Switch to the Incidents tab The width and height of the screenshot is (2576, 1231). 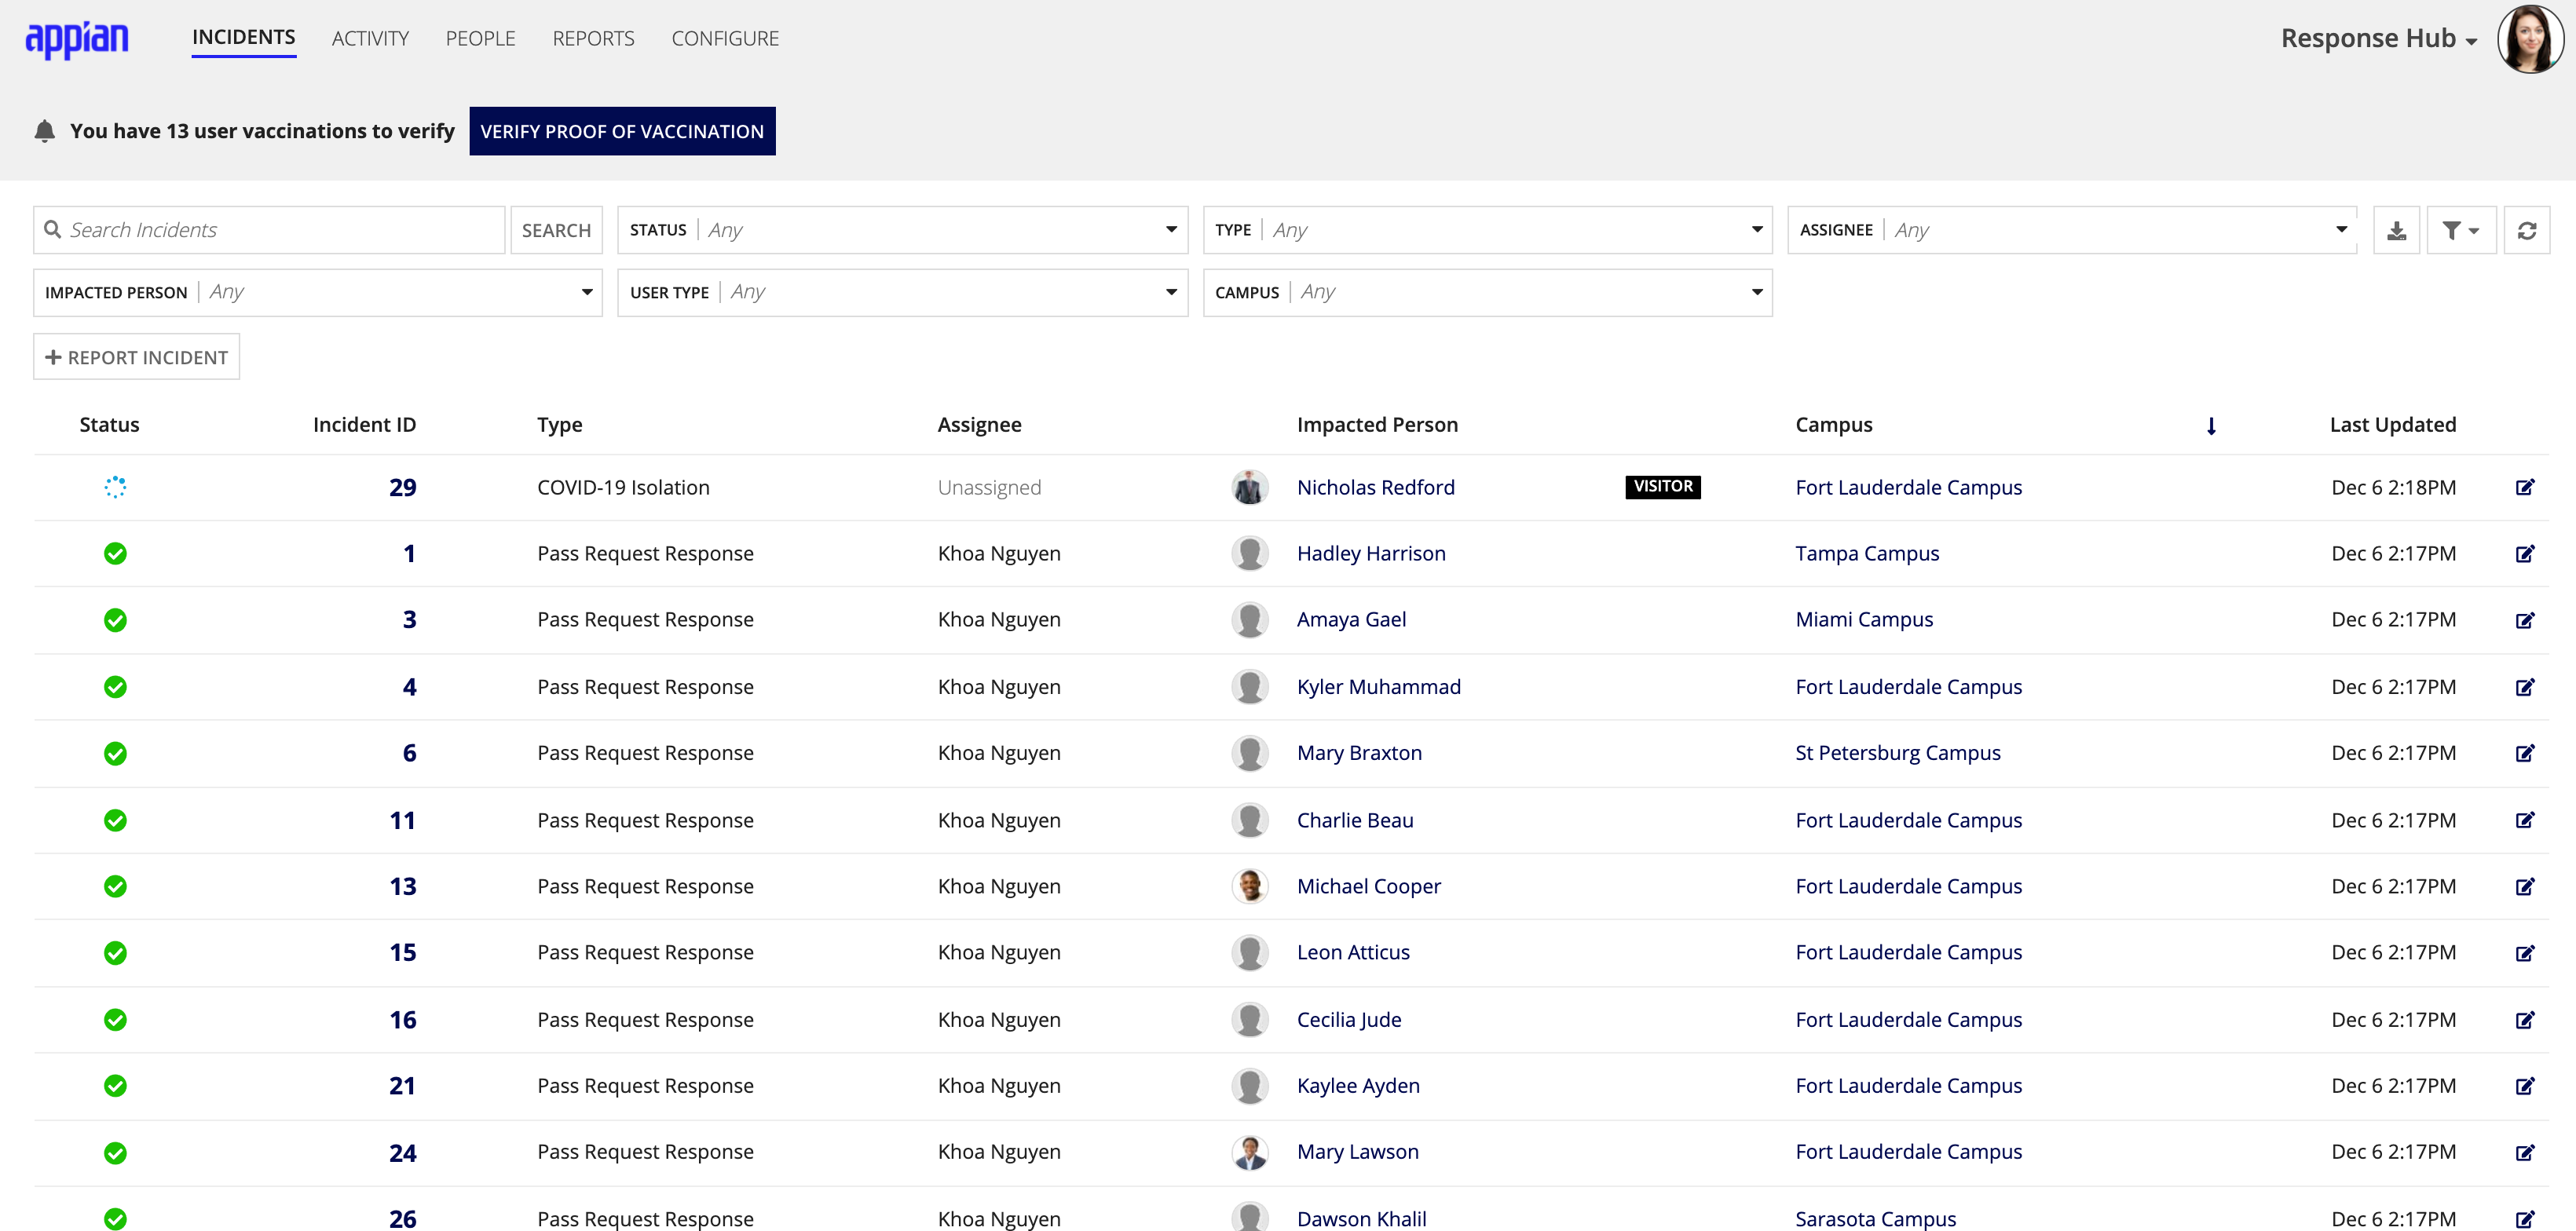[x=244, y=37]
